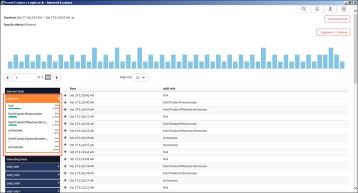Add addl_info5 field via its plus sign
The height and width of the screenshot is (193, 358).
pyautogui.click(x=59, y=175)
